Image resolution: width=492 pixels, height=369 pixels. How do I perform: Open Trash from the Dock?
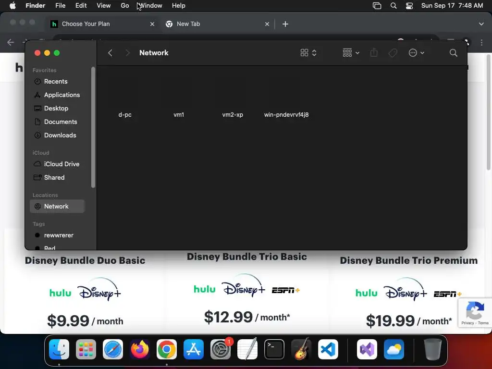click(433, 349)
